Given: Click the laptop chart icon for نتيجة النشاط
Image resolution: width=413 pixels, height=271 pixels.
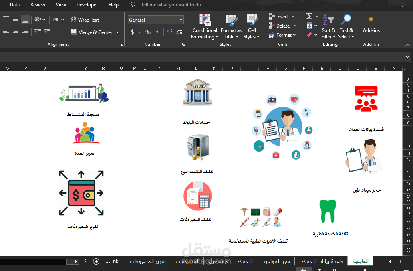Looking at the screenshot, I should point(83,93).
